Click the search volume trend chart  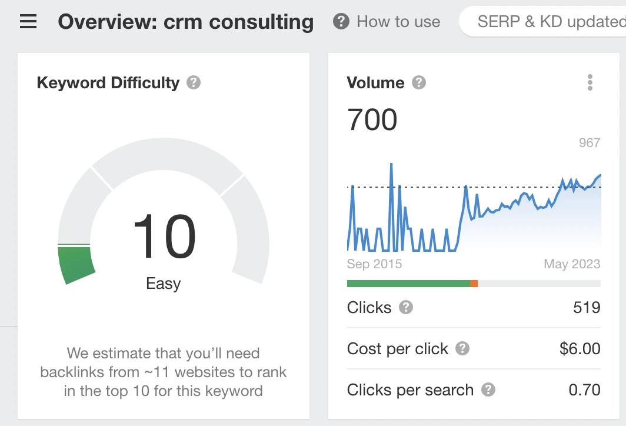pyautogui.click(x=474, y=212)
